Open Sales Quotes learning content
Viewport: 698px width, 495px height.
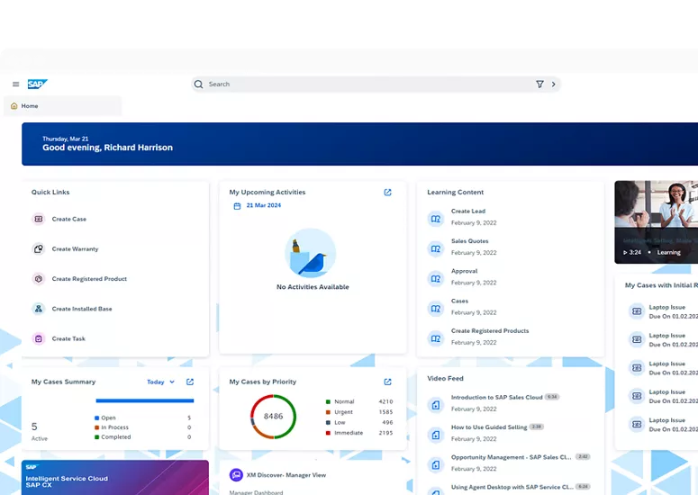[469, 241]
